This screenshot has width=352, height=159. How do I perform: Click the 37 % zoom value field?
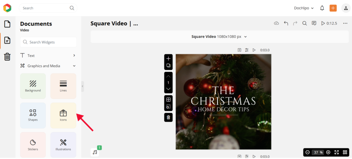[318, 152]
